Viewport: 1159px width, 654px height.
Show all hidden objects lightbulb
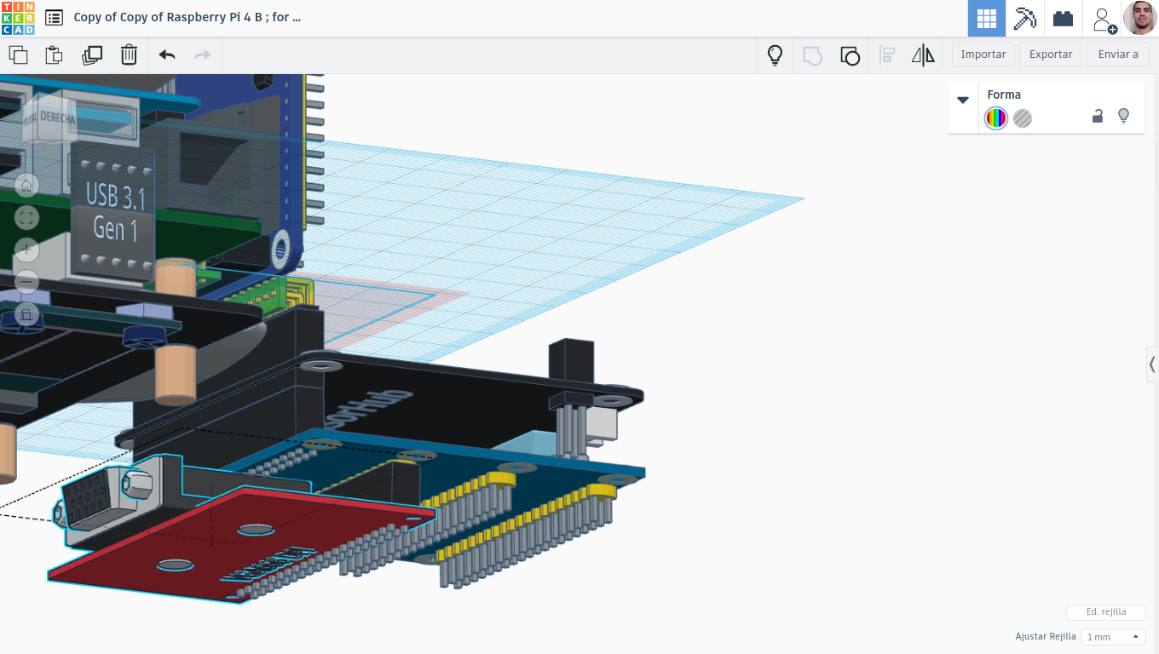click(x=775, y=55)
